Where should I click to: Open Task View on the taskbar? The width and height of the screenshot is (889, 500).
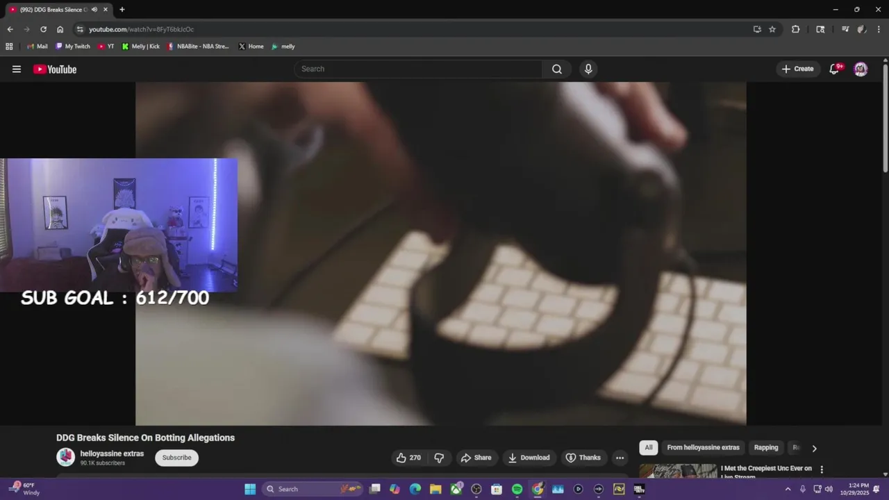(x=375, y=489)
